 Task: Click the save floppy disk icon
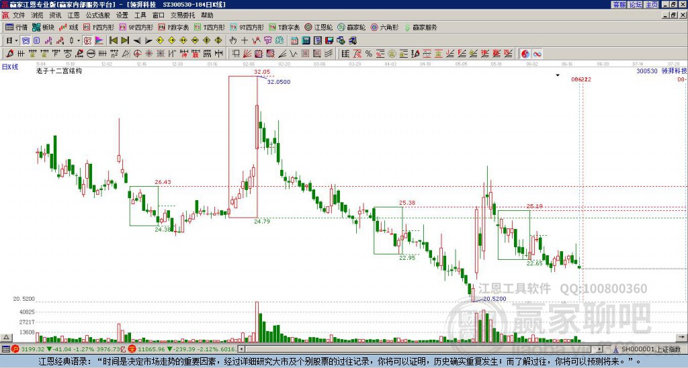pyautogui.click(x=329, y=41)
